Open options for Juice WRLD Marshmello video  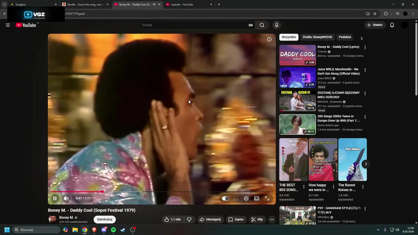365,70
